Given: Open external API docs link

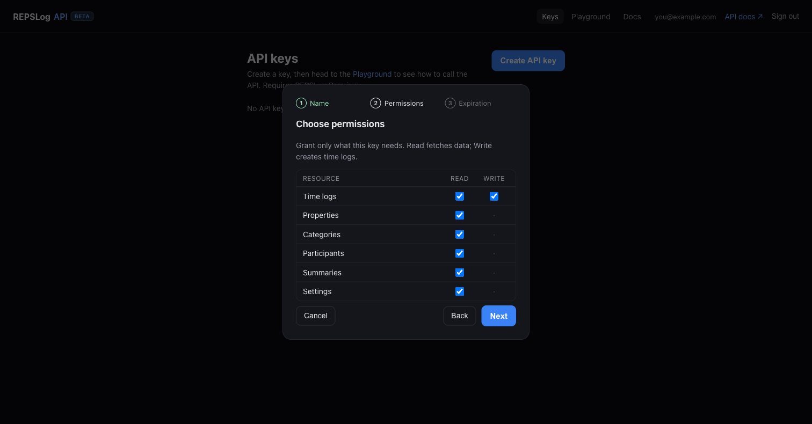Looking at the screenshot, I should pos(744,17).
